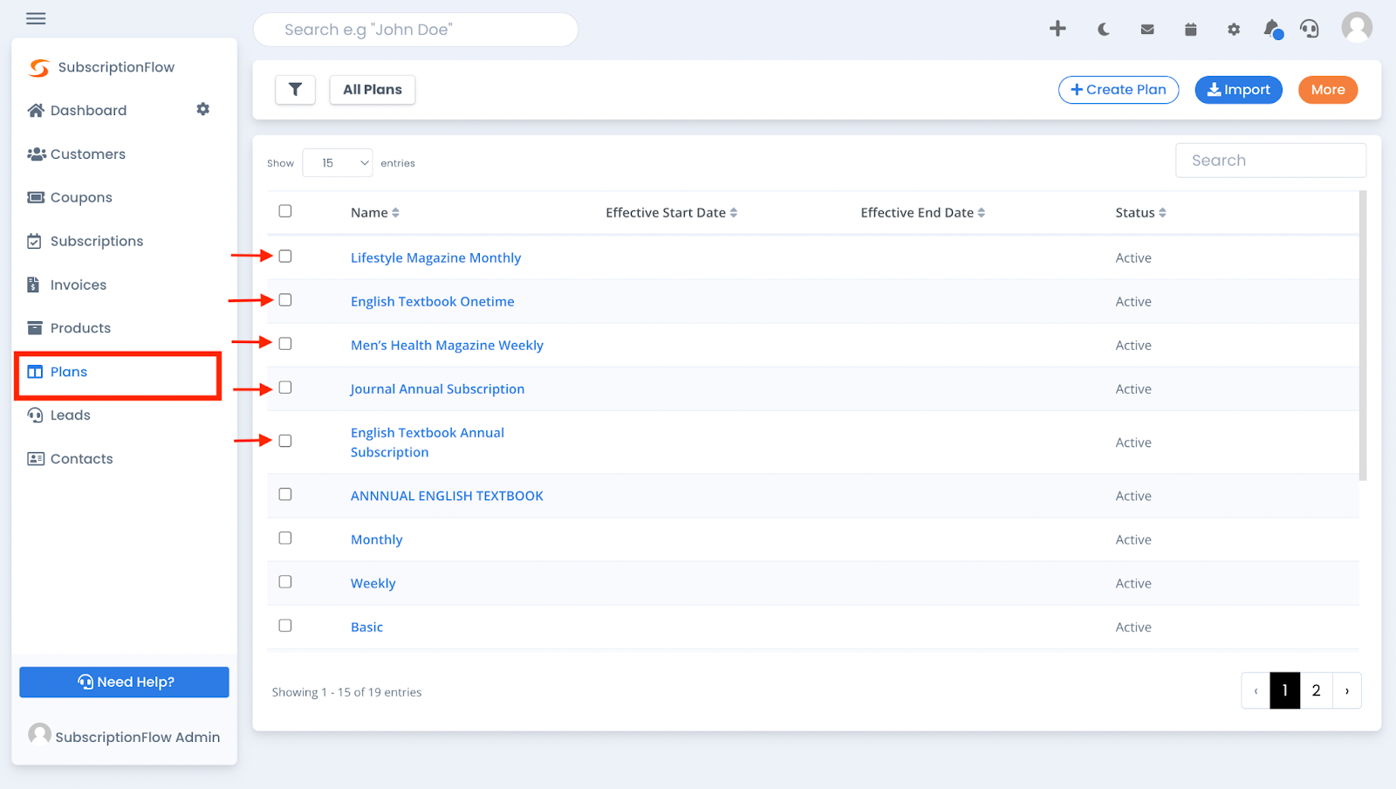The height and width of the screenshot is (789, 1396).
Task: Click the Leads headset icon
Action: [35, 415]
